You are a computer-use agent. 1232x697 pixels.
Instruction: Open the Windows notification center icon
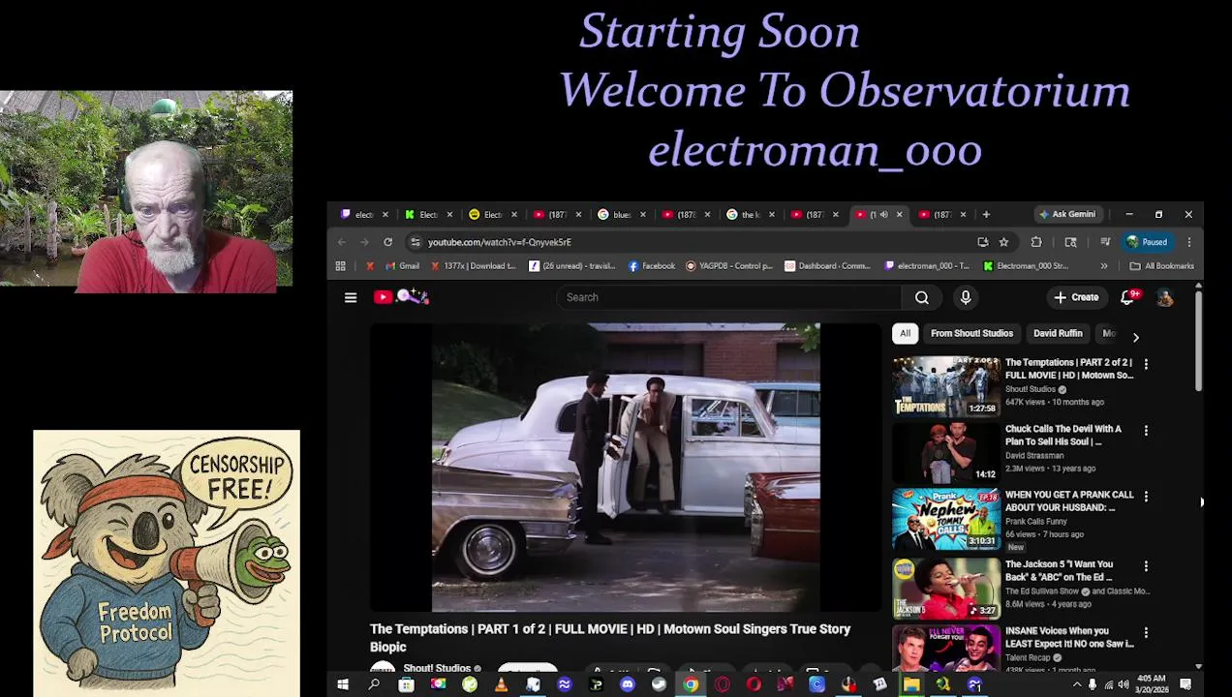[x=1186, y=684]
